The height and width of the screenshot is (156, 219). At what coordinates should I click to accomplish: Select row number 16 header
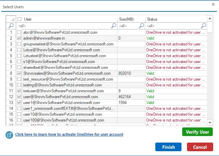pyautogui.click(x=11, y=120)
